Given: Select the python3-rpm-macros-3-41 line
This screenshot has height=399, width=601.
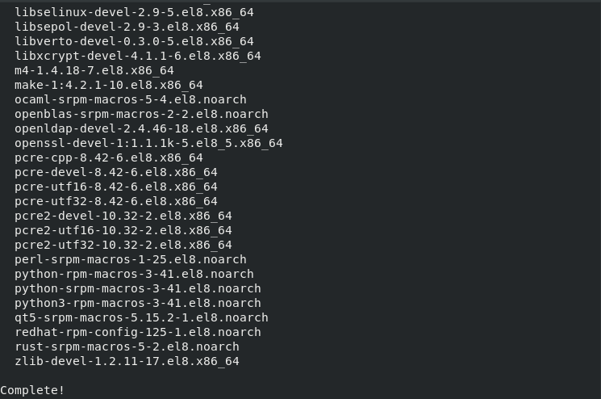Looking at the screenshot, I should 138,303.
